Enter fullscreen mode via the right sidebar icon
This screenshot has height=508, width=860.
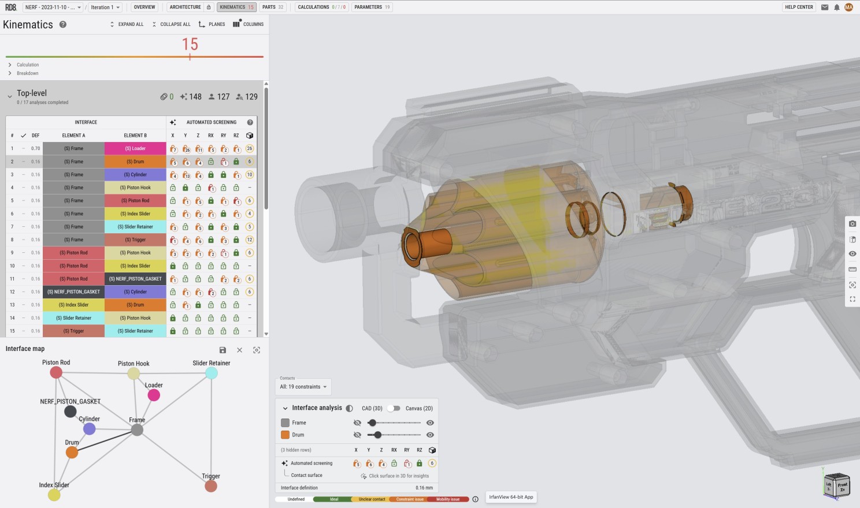[852, 299]
